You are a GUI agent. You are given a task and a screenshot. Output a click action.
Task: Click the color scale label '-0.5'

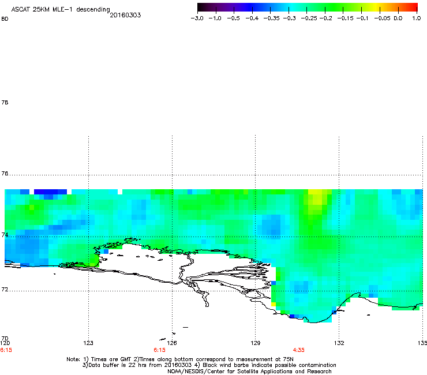pos(233,18)
